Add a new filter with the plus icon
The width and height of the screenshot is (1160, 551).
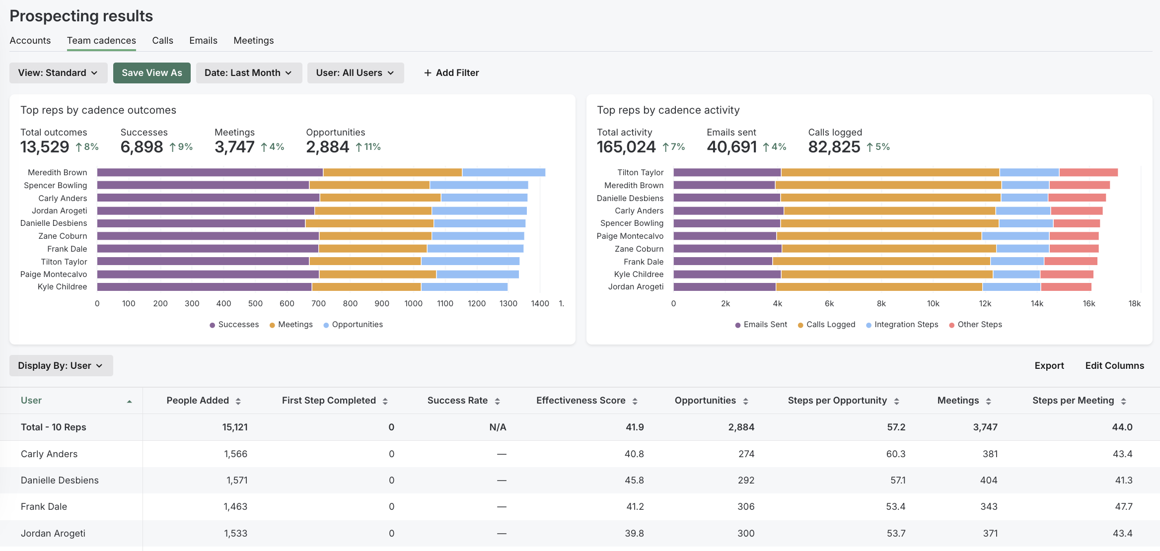(x=450, y=72)
